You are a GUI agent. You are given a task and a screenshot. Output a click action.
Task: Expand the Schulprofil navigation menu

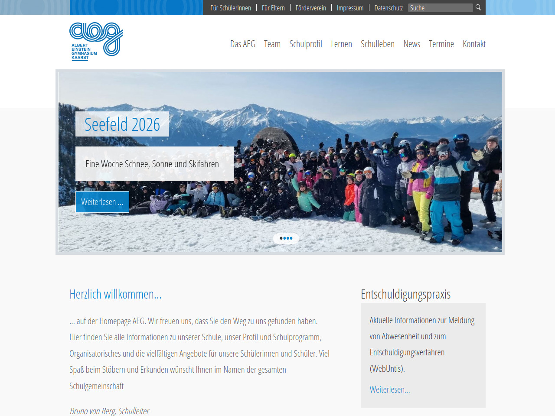pos(306,44)
